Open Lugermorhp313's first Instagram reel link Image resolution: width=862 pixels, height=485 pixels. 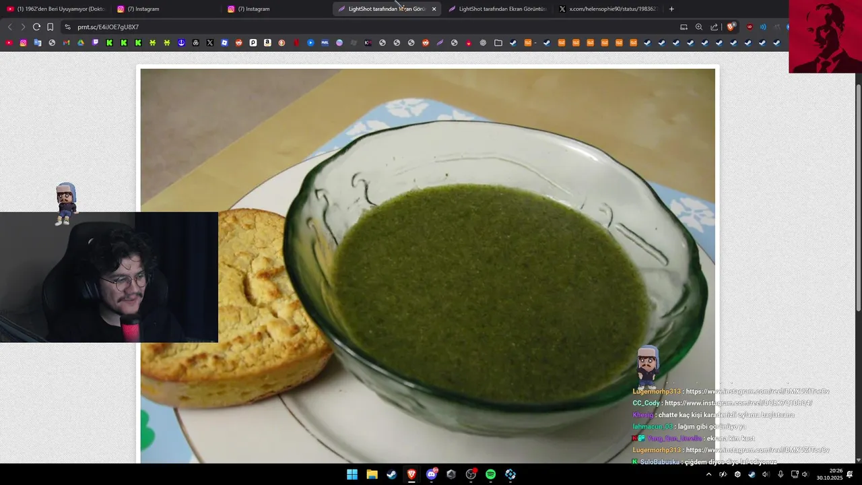pos(758,391)
